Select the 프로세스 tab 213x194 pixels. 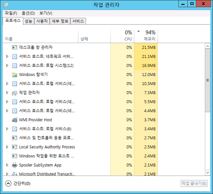point(13,21)
